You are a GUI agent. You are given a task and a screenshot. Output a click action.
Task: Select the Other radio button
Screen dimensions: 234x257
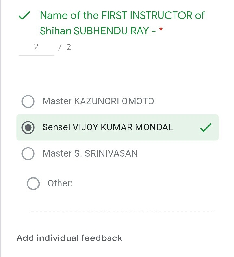(33, 184)
